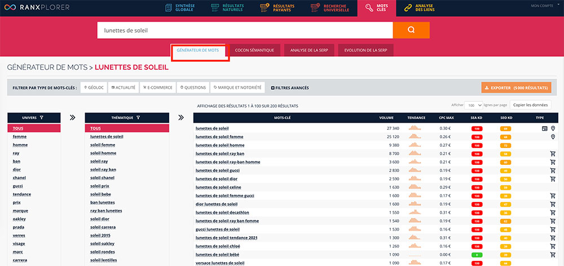This screenshot has height=266, width=564.
Task: Switch to Evolution de la SERP tab
Action: click(x=365, y=51)
